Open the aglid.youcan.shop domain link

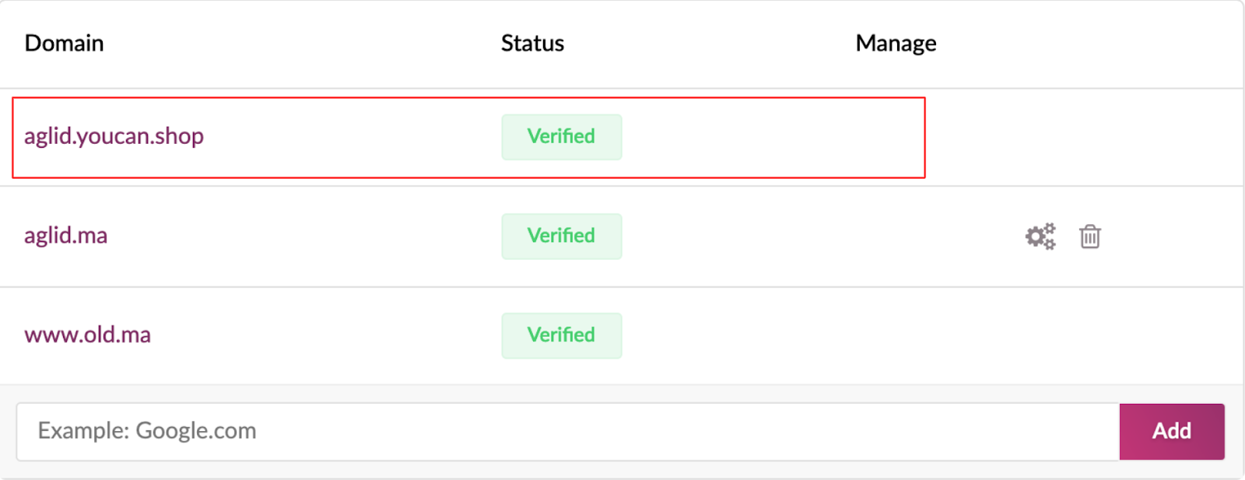(x=114, y=136)
